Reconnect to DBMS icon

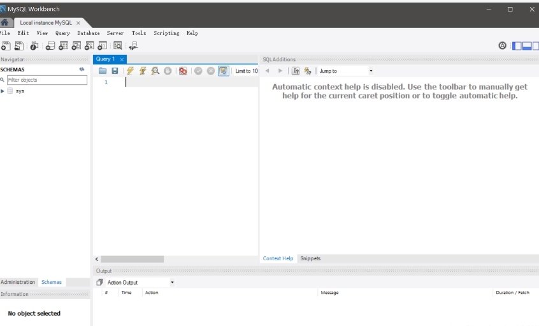(133, 45)
